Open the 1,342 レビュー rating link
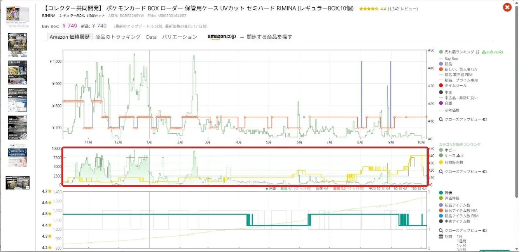 point(403,9)
